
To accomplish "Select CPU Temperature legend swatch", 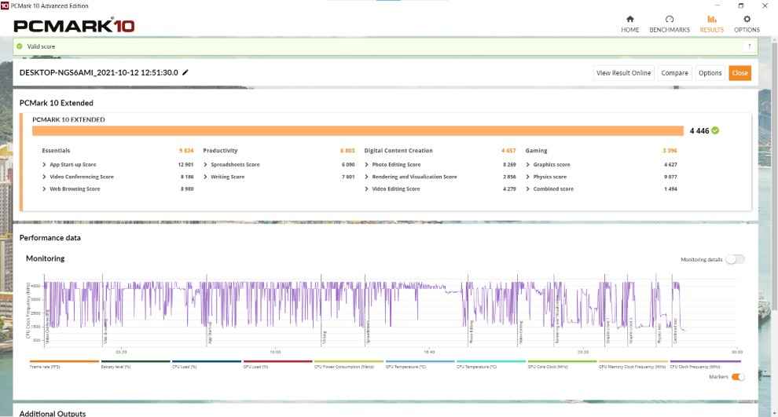I will (x=491, y=361).
